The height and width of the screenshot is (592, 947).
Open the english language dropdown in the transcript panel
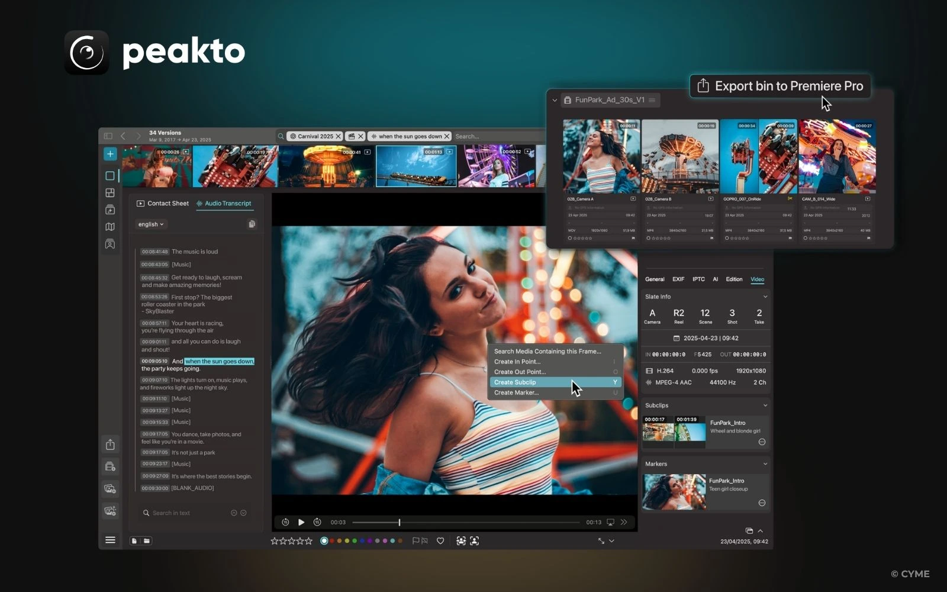click(x=151, y=224)
